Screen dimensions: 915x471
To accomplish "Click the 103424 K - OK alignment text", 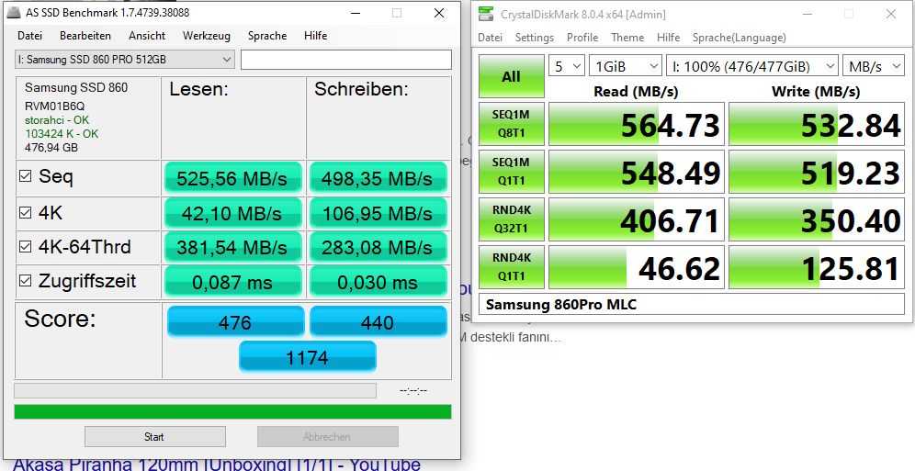I will pos(62,134).
